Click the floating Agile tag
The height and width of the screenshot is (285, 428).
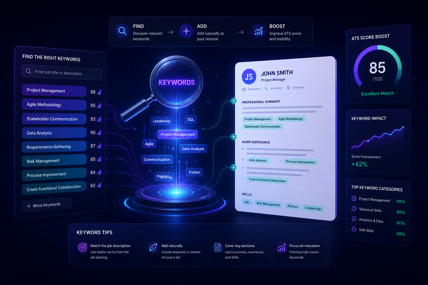[x=149, y=144]
